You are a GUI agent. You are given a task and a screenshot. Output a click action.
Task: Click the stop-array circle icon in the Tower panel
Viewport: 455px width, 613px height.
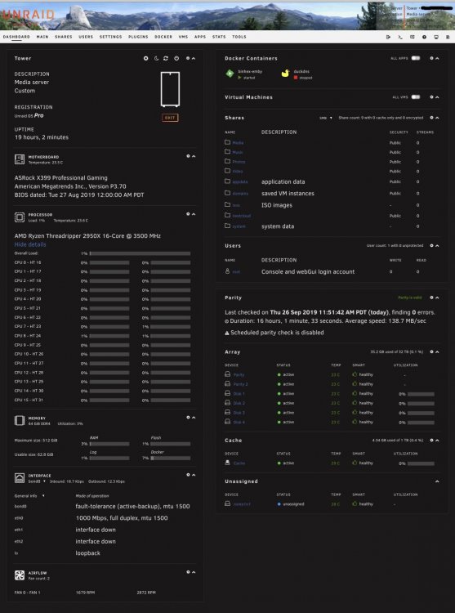click(145, 58)
